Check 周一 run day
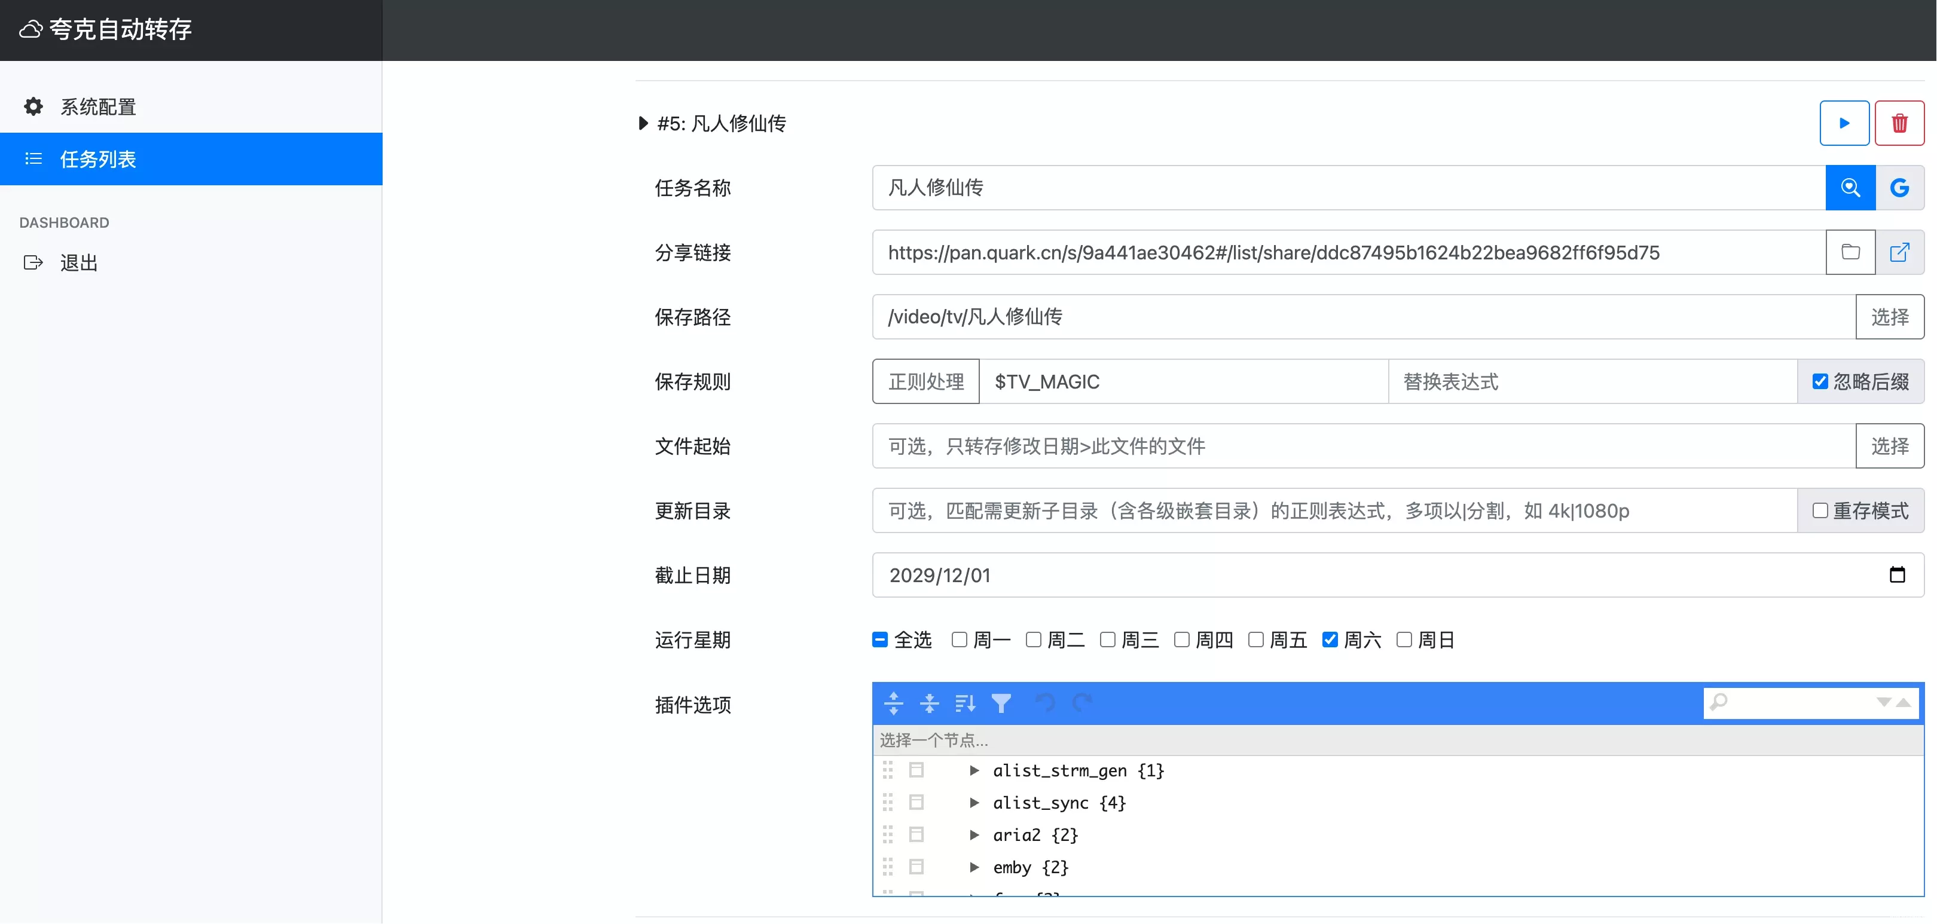 [x=959, y=640]
